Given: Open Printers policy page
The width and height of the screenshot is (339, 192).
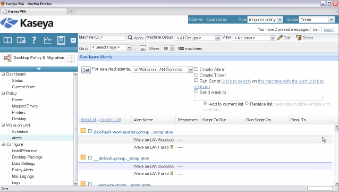Looking at the screenshot, I should [x=19, y=112].
